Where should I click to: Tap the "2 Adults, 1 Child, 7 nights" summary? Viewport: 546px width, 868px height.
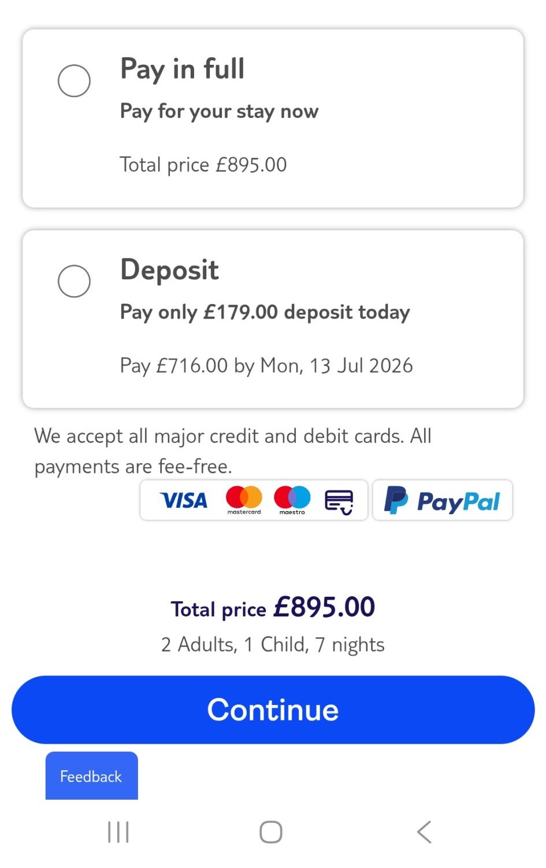pyautogui.click(x=273, y=644)
